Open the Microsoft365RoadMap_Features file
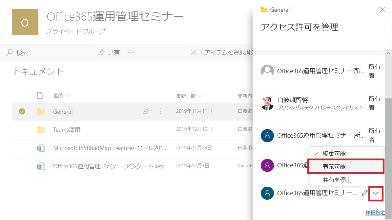392x220 pixels. (x=110, y=148)
